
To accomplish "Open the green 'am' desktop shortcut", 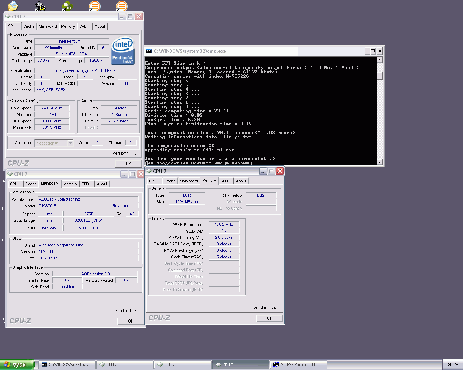I will coord(67,5).
